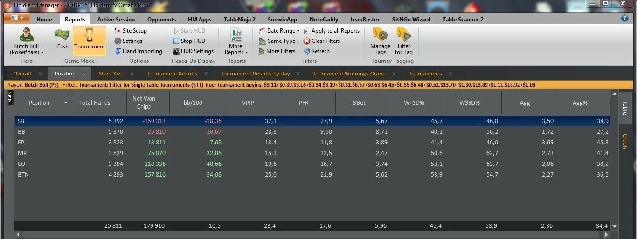
Task: Open Tournament Results by Day tab
Action: click(x=255, y=74)
